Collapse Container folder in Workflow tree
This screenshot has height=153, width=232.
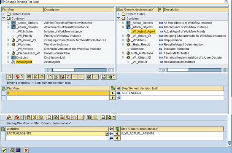click(x=4, y=18)
